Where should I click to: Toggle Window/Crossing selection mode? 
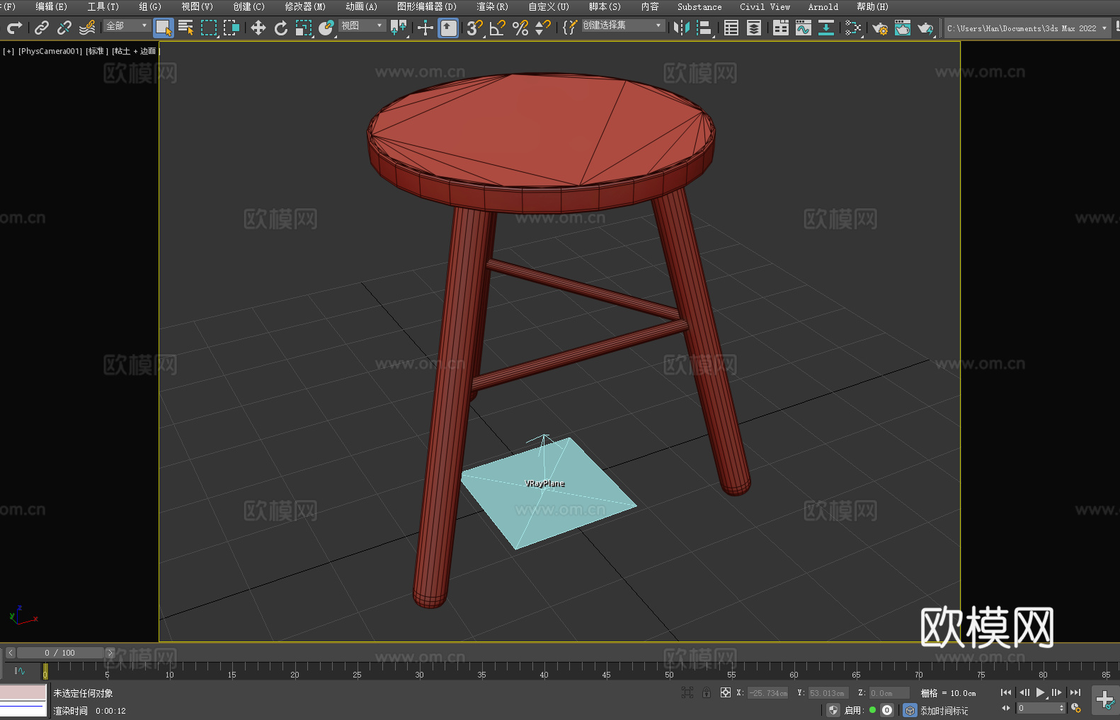point(231,28)
